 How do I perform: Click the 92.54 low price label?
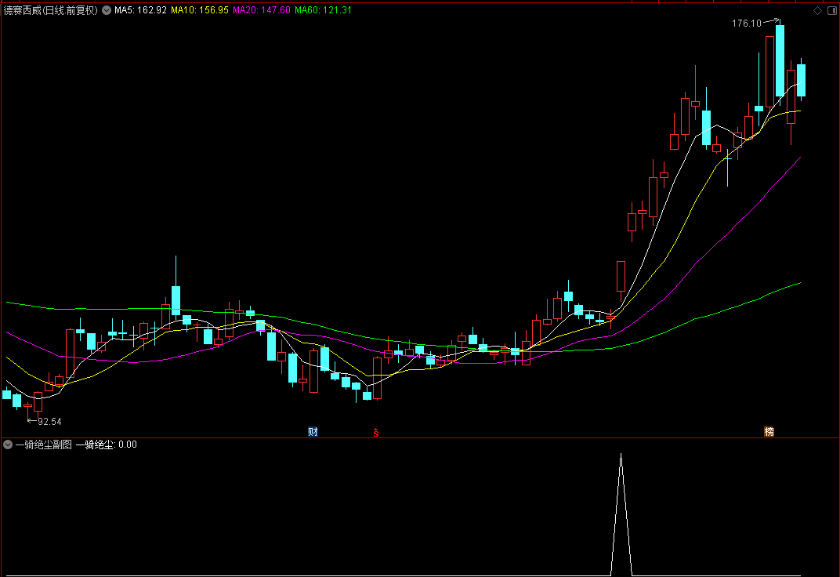49,422
